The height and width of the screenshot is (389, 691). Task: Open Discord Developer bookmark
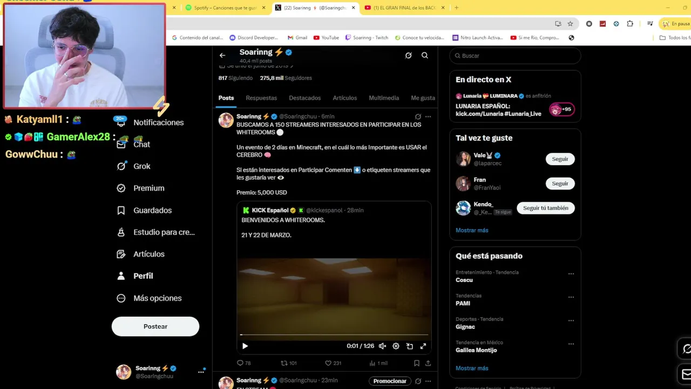tap(254, 38)
